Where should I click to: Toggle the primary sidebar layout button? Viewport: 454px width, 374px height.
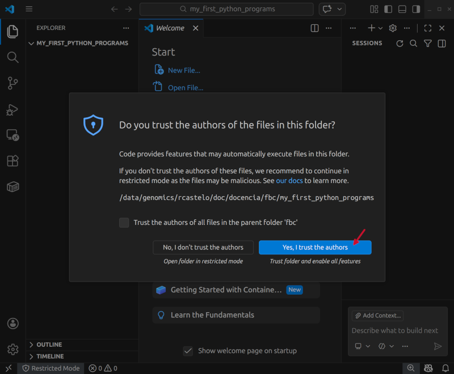click(388, 9)
